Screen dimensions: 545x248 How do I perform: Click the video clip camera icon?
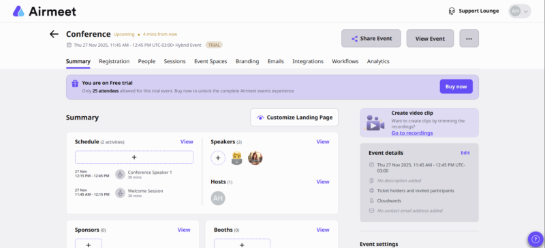[375, 123]
